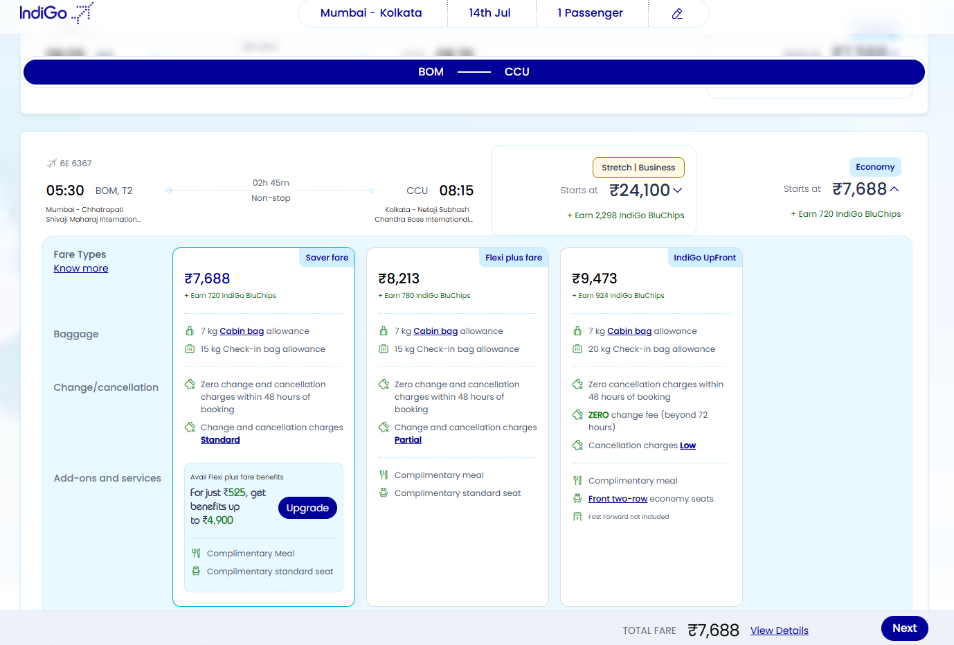
Task: Click seat icon in Flexi plus fare card
Action: pos(384,493)
